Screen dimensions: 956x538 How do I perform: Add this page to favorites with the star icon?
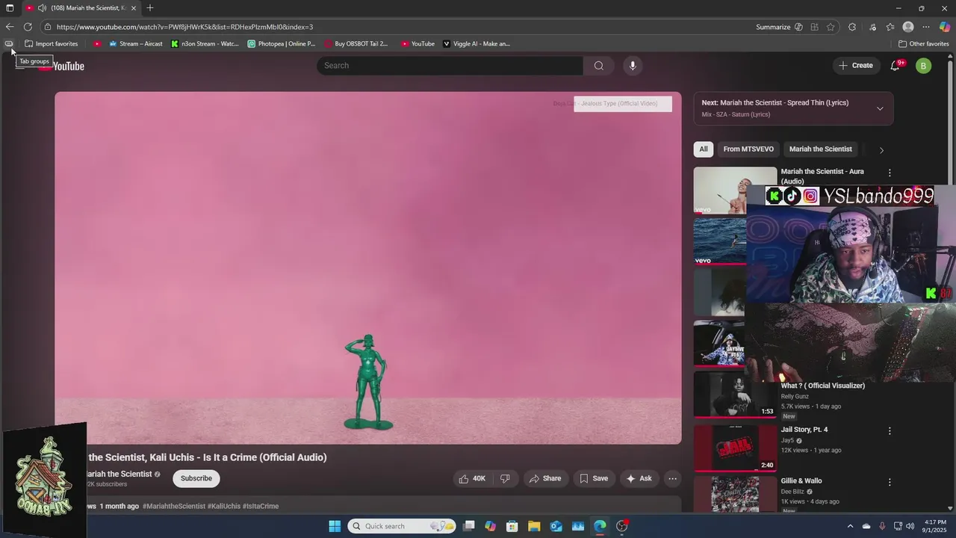[831, 27]
